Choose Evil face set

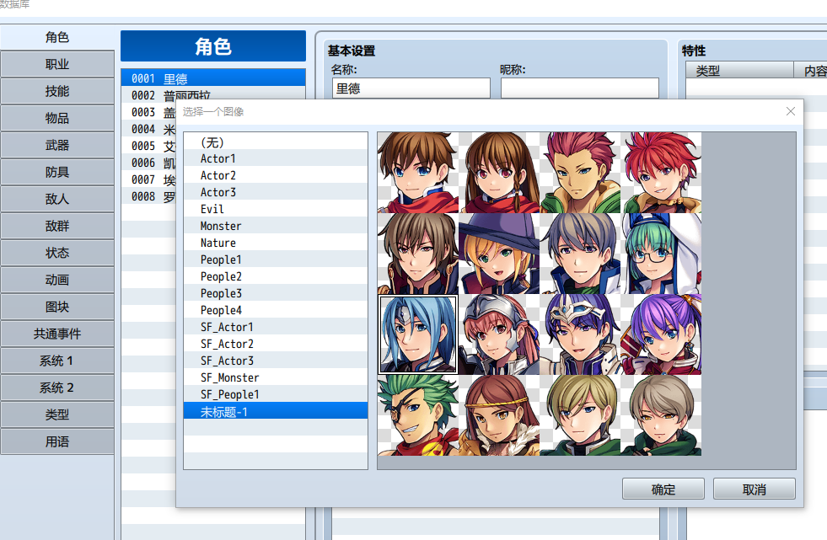click(x=276, y=209)
